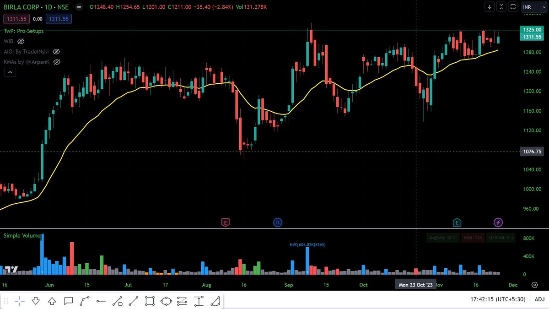Click the Avg$Vol: 10 Cr box
This screenshot has height=309, width=549.
coord(442,238)
